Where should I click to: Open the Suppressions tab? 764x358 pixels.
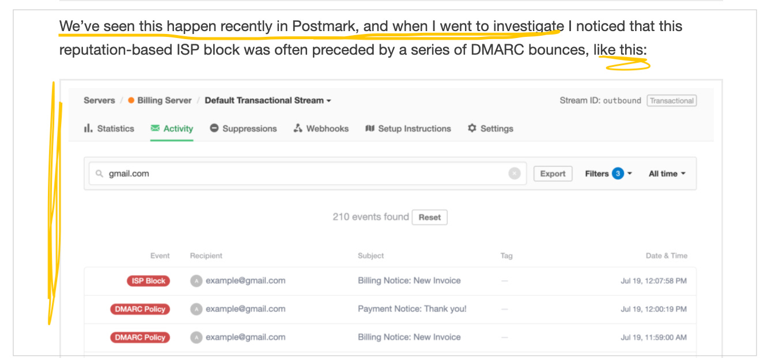(243, 128)
